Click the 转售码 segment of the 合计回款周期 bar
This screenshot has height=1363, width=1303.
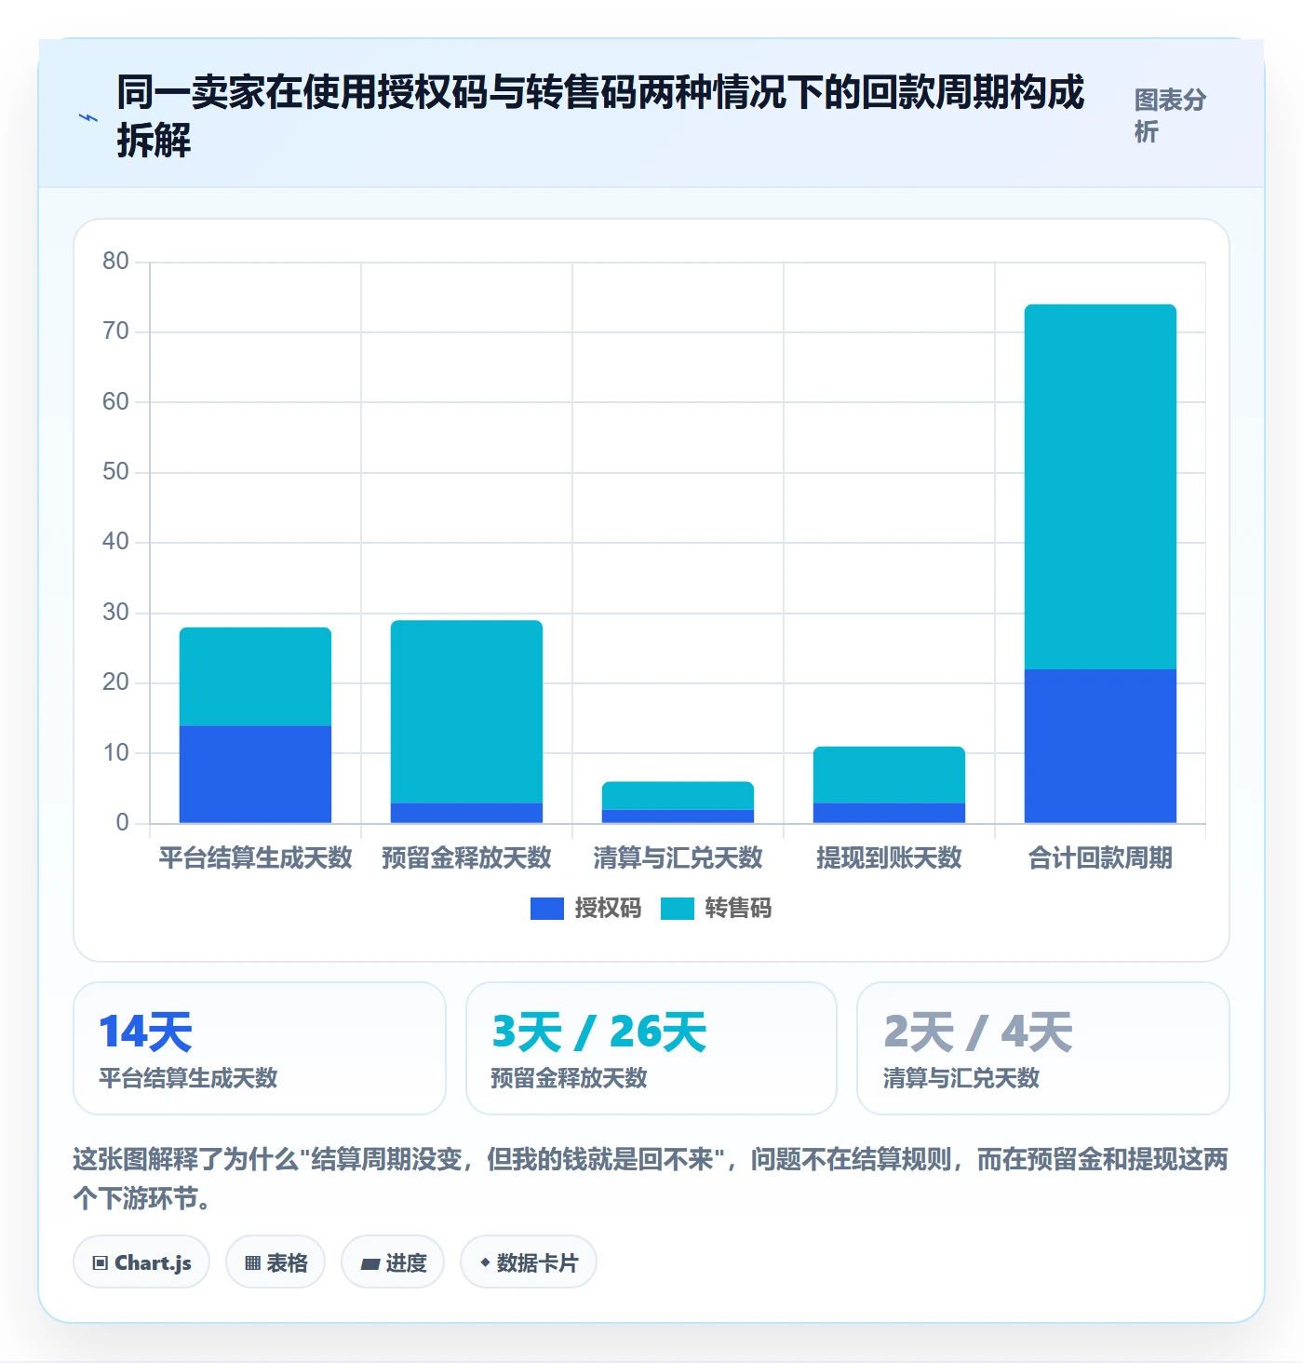[1100, 487]
